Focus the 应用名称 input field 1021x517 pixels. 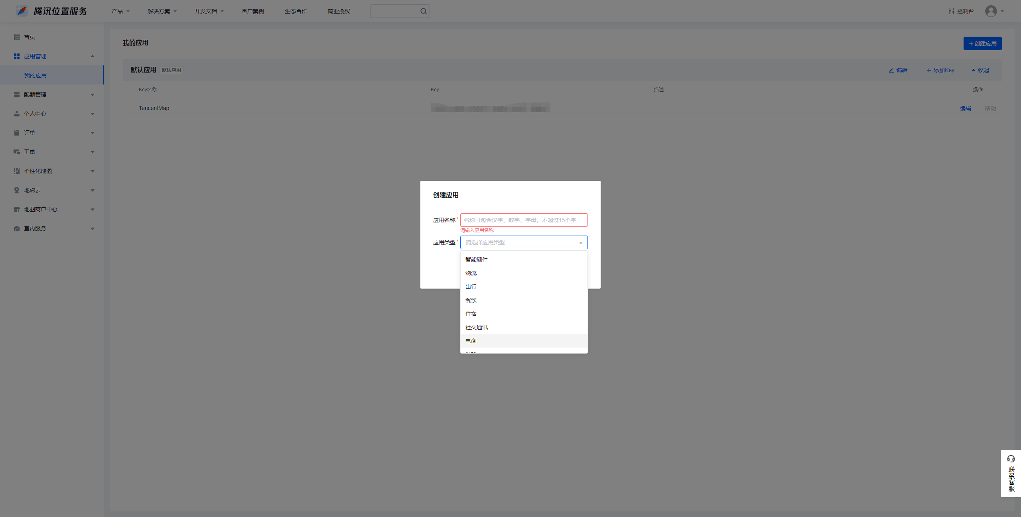(x=524, y=220)
